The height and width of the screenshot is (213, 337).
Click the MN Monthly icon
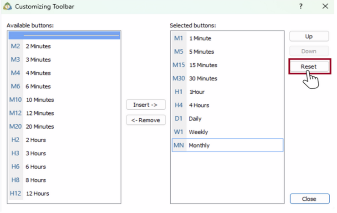click(179, 145)
